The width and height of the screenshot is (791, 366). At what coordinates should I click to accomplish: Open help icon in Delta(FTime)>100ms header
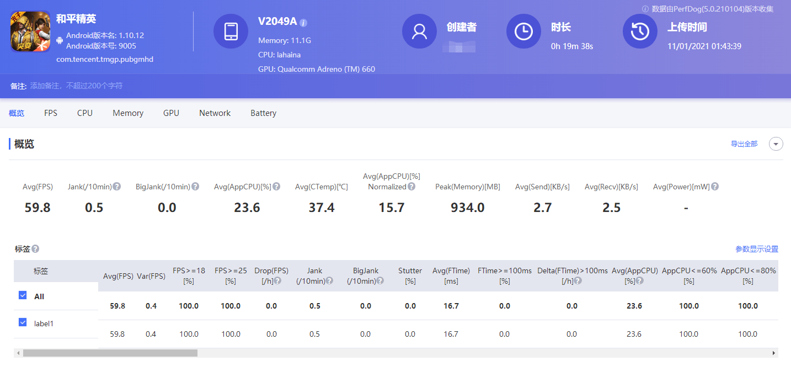578,280
